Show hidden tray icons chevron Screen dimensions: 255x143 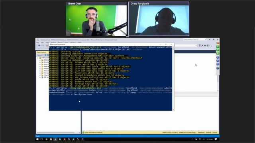pos(192,139)
